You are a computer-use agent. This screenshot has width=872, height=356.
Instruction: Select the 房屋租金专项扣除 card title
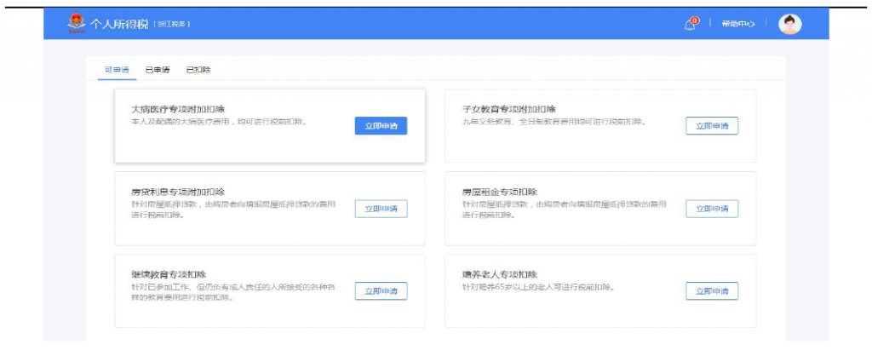[500, 192]
